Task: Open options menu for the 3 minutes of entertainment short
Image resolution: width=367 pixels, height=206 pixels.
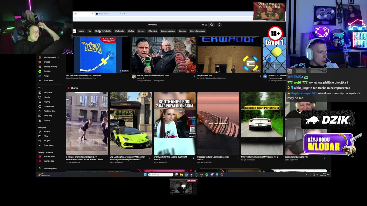Action: coord(106,158)
